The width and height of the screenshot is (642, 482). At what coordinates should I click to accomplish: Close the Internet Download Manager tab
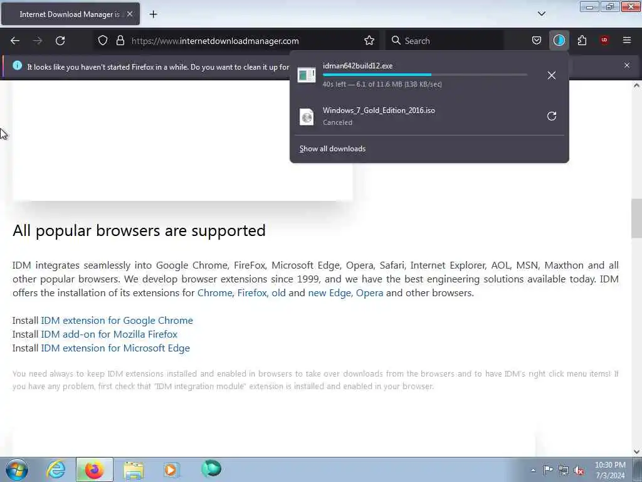click(x=130, y=14)
